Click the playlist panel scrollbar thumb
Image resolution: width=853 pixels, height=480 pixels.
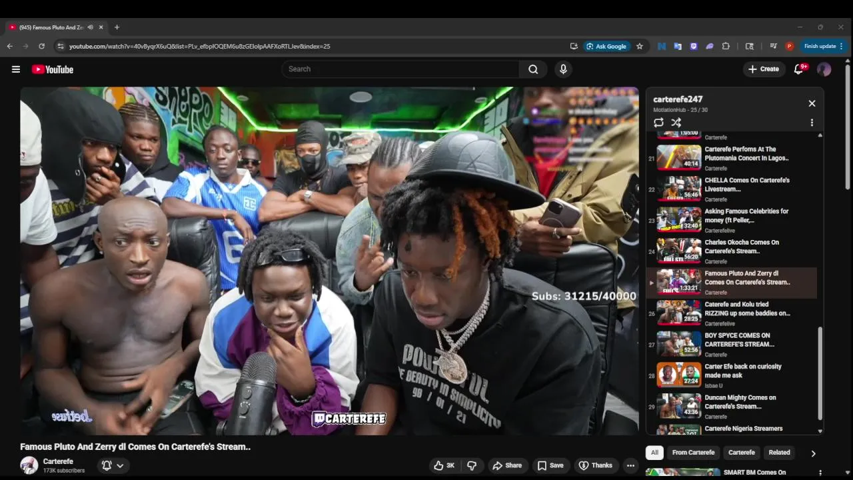pyautogui.click(x=820, y=372)
